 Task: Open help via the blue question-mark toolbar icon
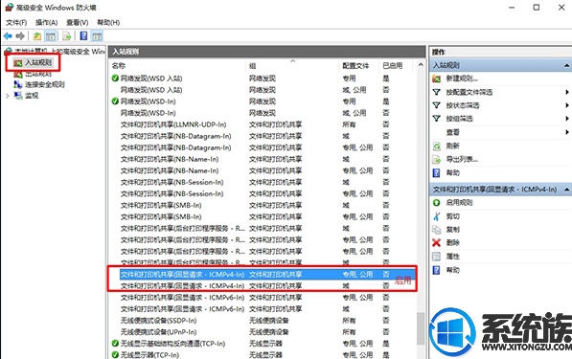point(84,35)
